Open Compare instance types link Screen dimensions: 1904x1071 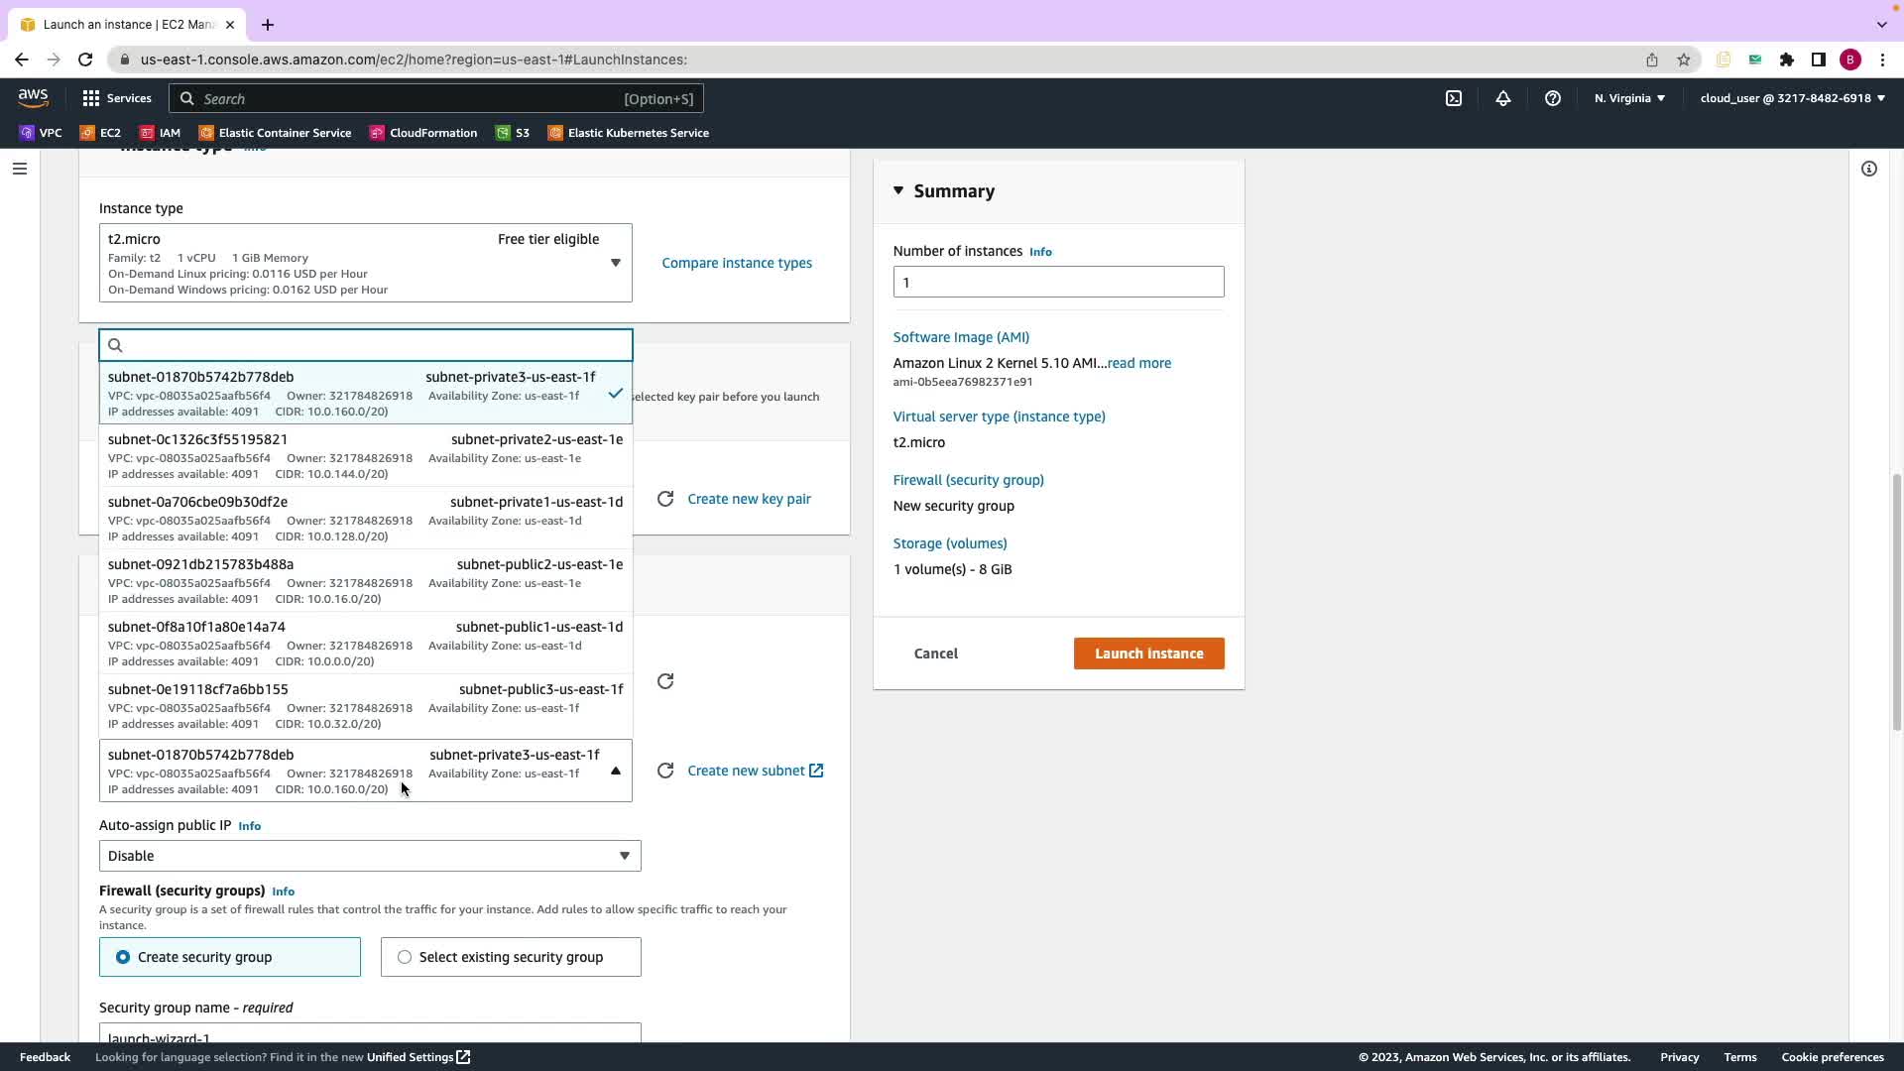click(736, 263)
